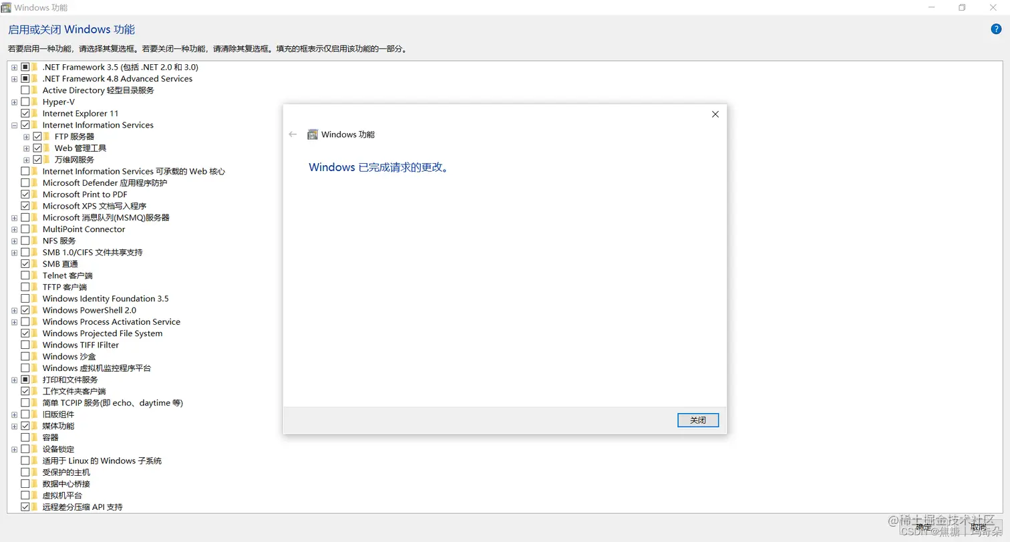1010x542 pixels.
Task: Click the Windows 沙盒 folder icon
Action: (35, 356)
